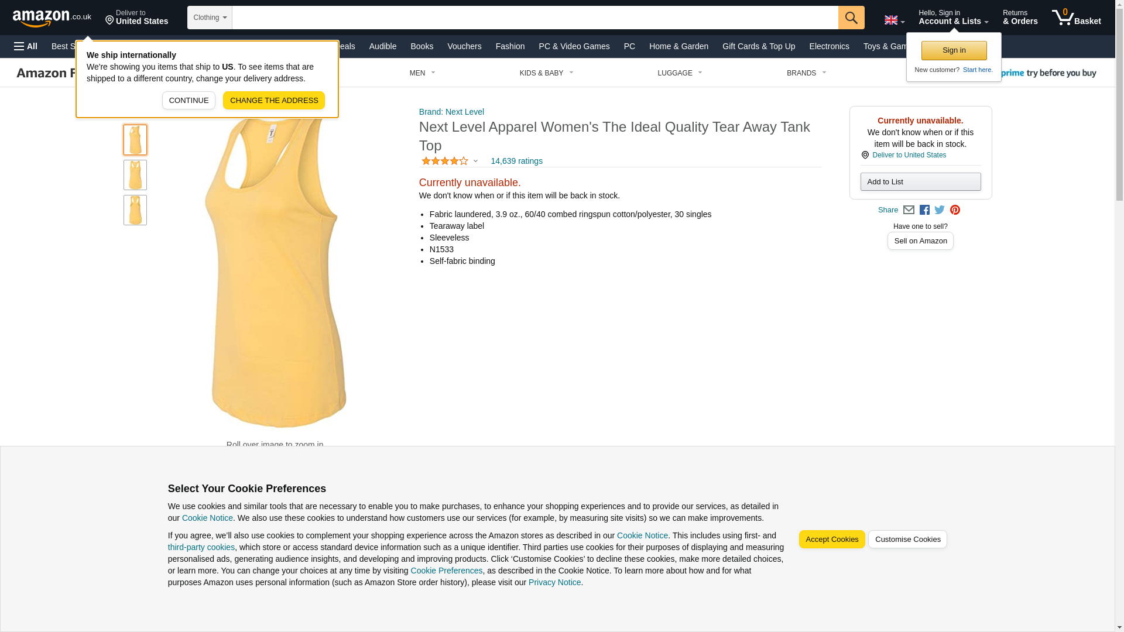Expand the BRANDS fashion menu
The width and height of the screenshot is (1124, 632).
tap(806, 73)
